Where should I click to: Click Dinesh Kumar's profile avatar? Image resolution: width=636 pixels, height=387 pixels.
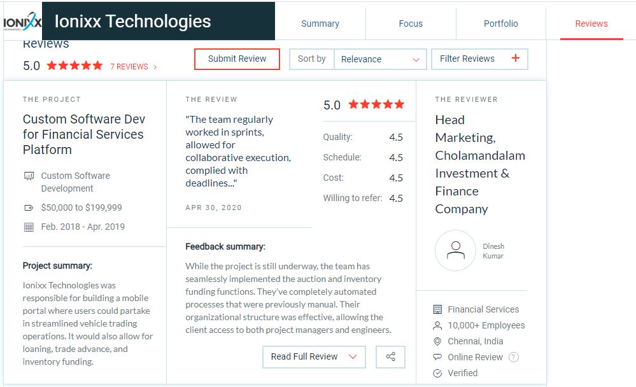(455, 250)
